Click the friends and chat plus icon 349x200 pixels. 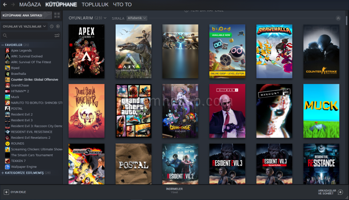click(x=340, y=192)
